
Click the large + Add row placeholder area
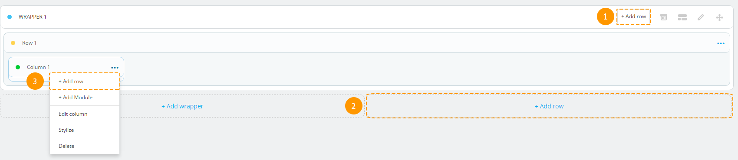point(549,106)
